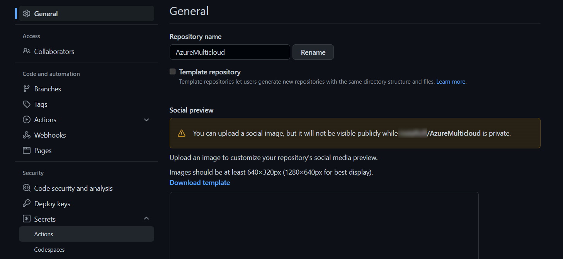This screenshot has height=259, width=563.
Task: Click the Pages browser icon
Action: pyautogui.click(x=27, y=150)
